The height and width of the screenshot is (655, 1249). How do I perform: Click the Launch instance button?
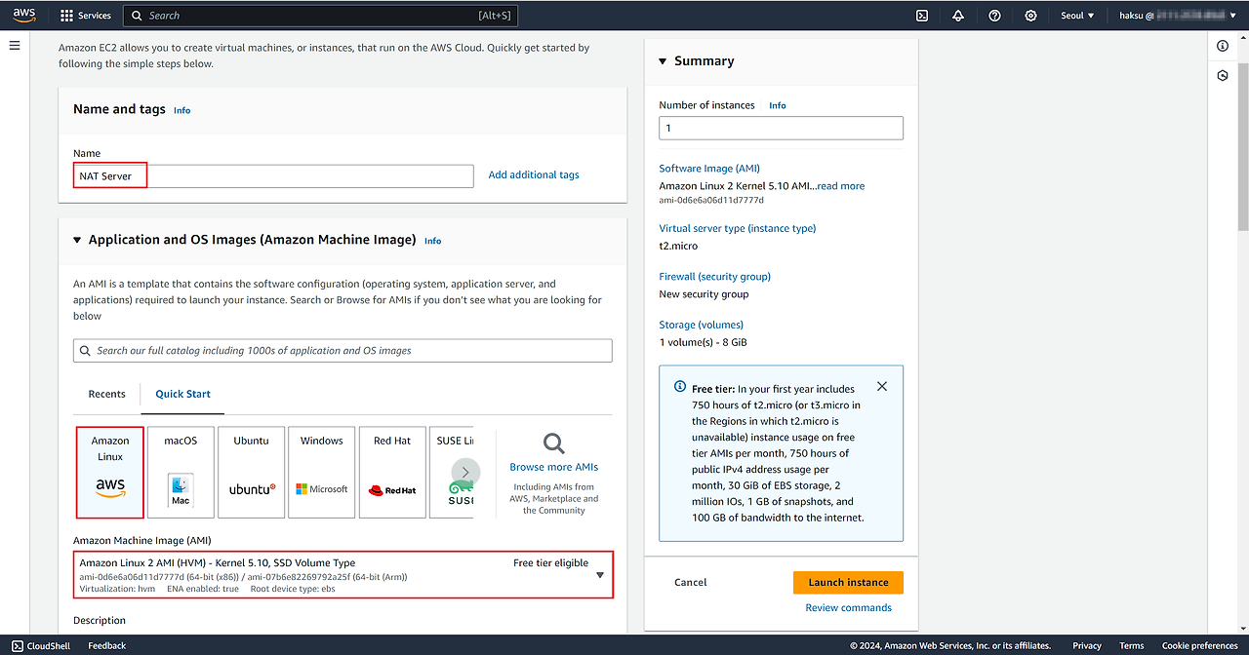(x=848, y=582)
